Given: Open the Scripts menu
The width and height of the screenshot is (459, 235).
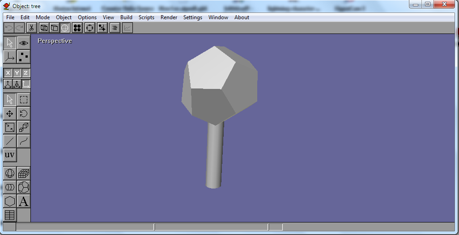Looking at the screenshot, I should tap(146, 17).
